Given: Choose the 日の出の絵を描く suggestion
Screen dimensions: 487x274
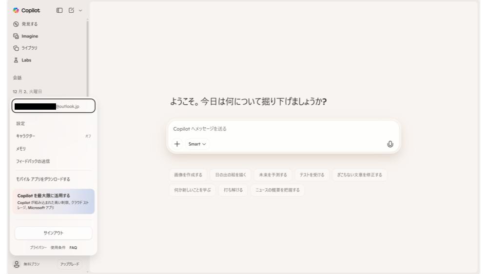Looking at the screenshot, I should 231,175.
